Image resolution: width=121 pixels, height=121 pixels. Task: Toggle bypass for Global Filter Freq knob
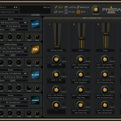[88, 58]
